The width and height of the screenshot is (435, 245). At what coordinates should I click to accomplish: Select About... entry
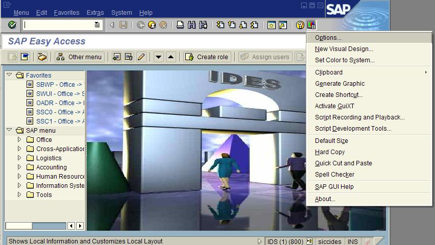point(369,199)
